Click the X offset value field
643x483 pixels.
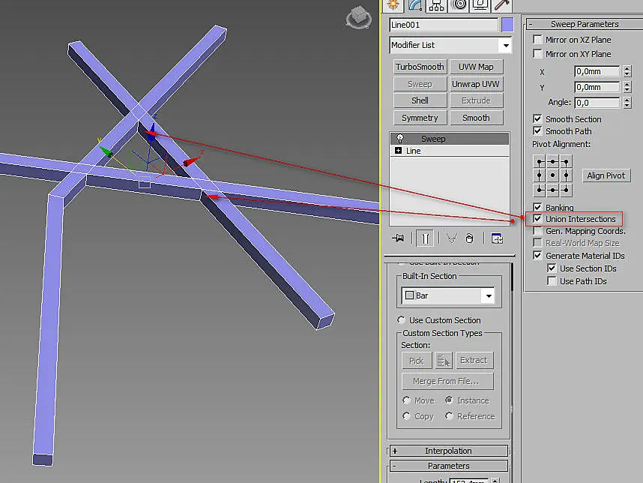click(597, 71)
